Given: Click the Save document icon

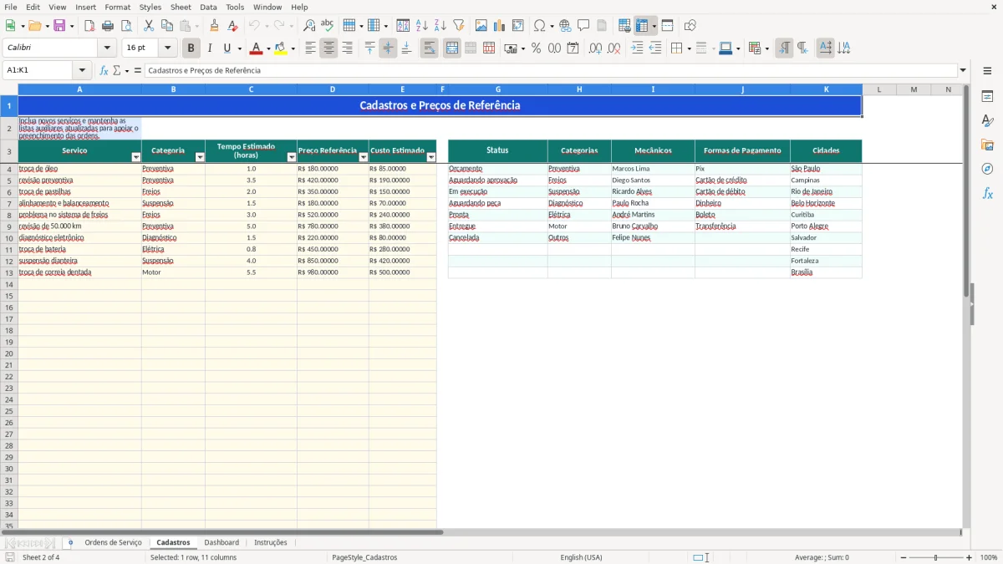Looking at the screenshot, I should (59, 26).
